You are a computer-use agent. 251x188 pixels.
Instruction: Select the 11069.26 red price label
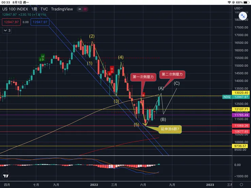(x=241, y=126)
